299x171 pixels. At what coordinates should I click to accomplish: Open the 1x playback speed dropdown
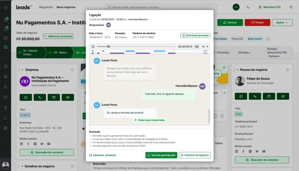[x=205, y=46]
